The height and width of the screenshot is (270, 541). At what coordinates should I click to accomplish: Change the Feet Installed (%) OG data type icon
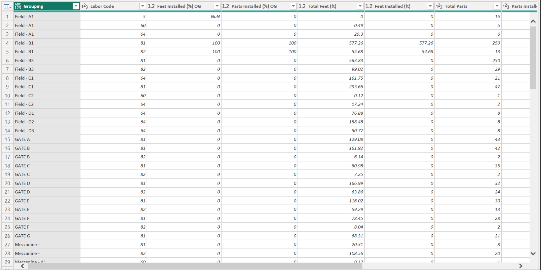(x=151, y=6)
